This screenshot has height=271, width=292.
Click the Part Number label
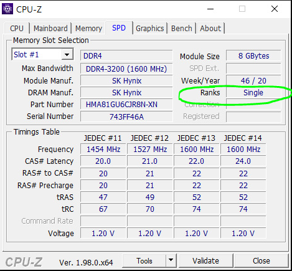52,105
